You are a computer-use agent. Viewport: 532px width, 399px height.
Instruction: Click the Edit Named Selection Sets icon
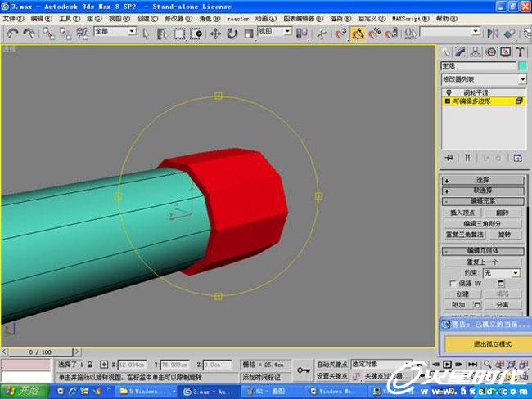pyautogui.click(x=410, y=34)
